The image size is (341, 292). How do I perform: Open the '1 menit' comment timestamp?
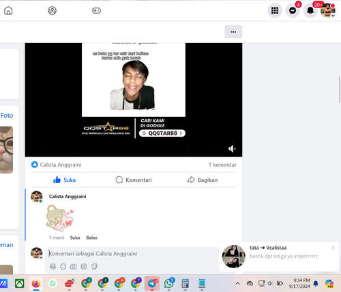click(57, 238)
